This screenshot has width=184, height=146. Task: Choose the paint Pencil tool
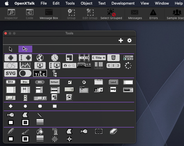(11, 131)
